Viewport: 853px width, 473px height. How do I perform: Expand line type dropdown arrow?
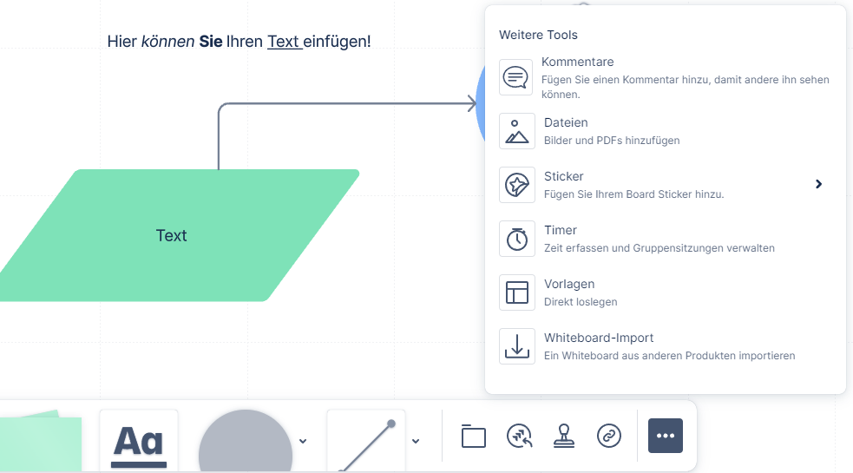coord(416,442)
